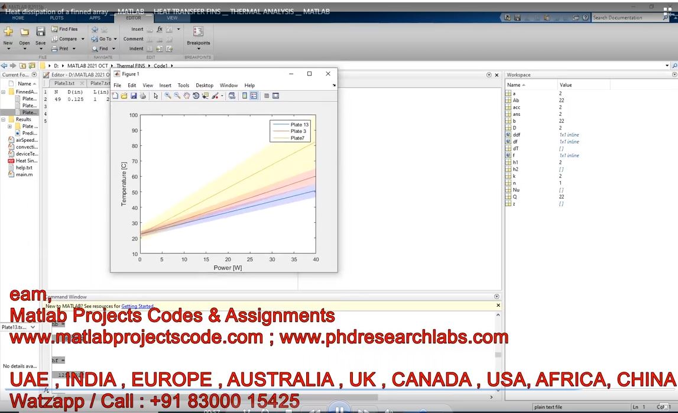Open the Help menu in Figure 1
Viewport: 678px width, 413px height.
[249, 86]
